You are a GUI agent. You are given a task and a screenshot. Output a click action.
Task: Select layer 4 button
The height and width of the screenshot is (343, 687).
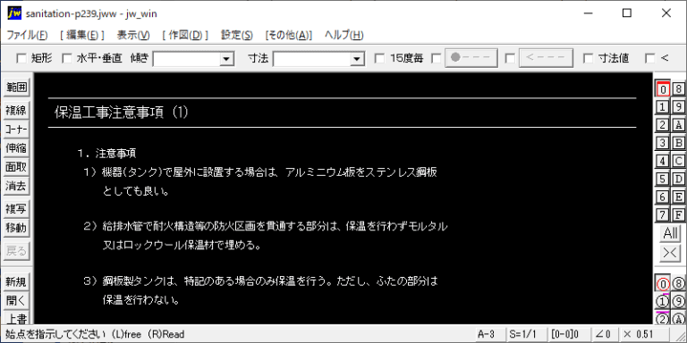[663, 161]
